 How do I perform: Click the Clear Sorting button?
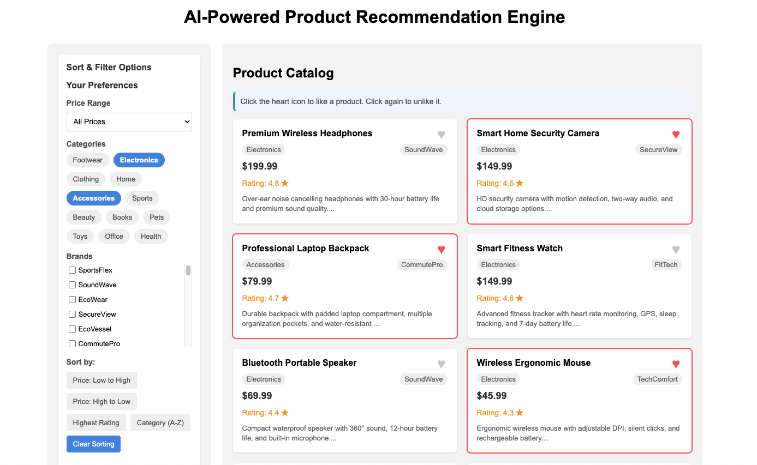[94, 444]
